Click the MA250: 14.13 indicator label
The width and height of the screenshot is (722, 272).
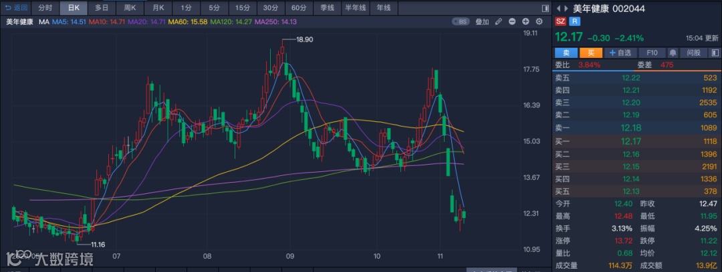[x=275, y=21]
